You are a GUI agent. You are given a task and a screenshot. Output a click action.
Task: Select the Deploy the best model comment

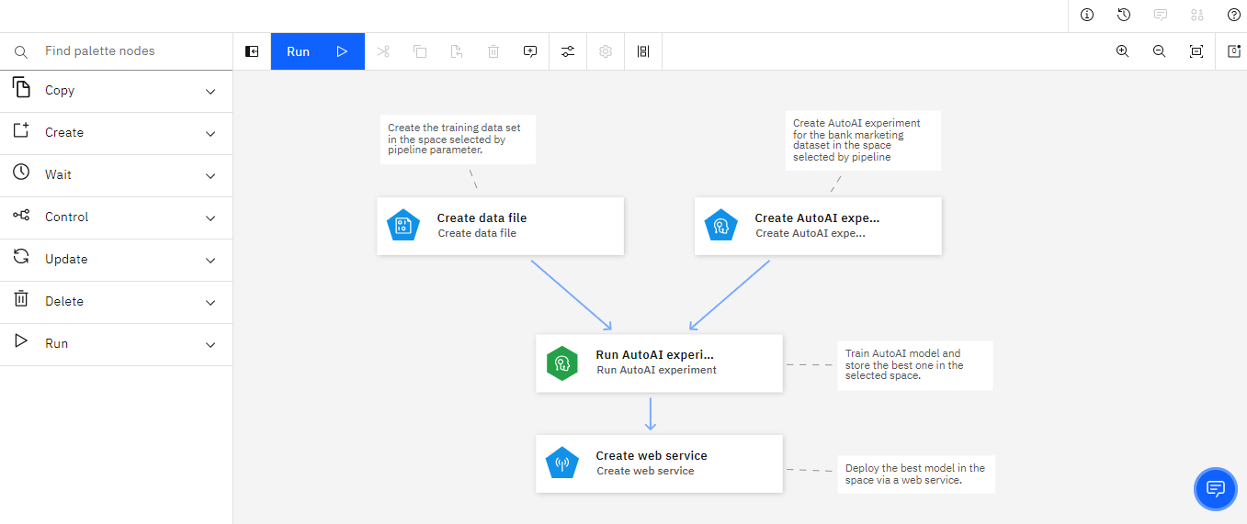[x=916, y=474]
